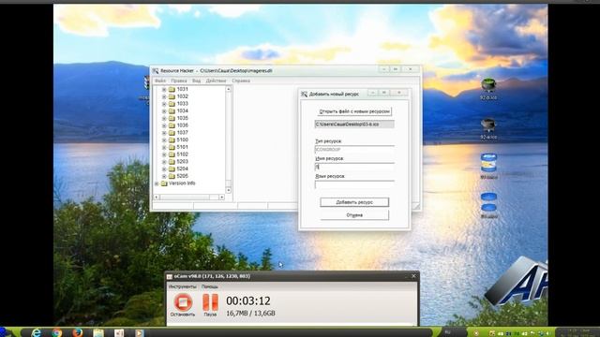Viewport: 600px width, 337px height.
Task: Open the media player taskbar icon
Action: coord(140,332)
